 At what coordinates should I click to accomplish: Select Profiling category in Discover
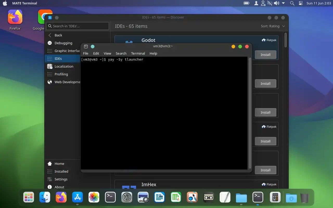pos(62,74)
